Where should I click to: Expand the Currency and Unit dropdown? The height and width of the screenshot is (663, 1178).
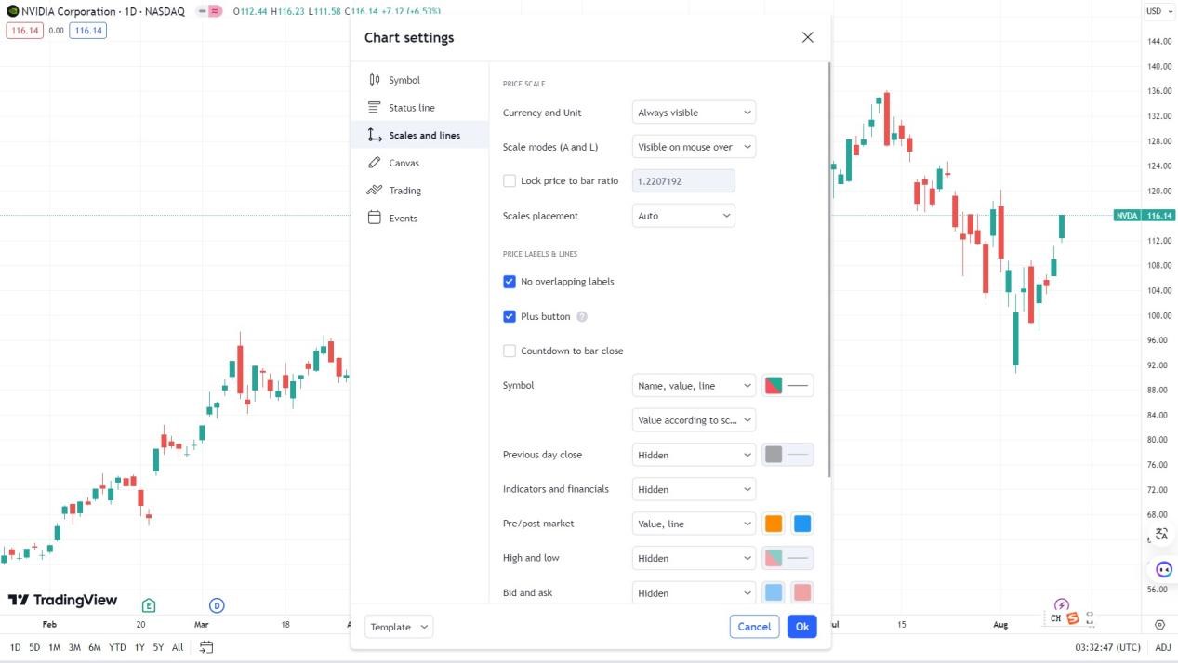pos(694,113)
